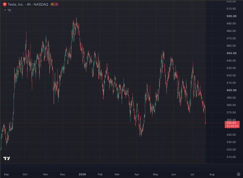Click the latest red candle near 355.93

pyautogui.click(x=205, y=117)
